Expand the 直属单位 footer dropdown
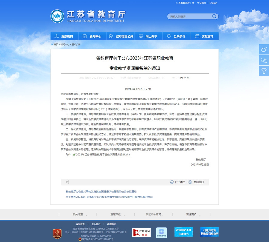Screen dimensions: 269x242 point(115,214)
